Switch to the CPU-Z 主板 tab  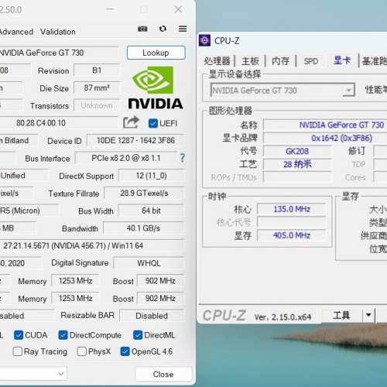[250, 61]
